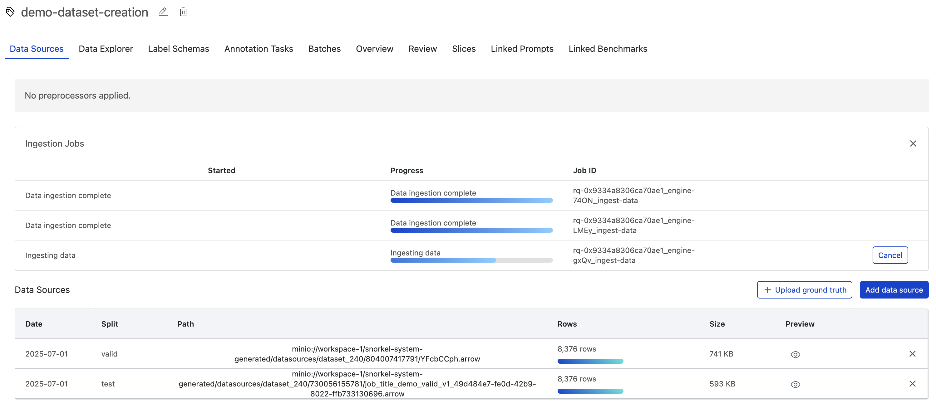Open the Label Schemas tab
Screen dimensions: 936x408
pos(178,49)
